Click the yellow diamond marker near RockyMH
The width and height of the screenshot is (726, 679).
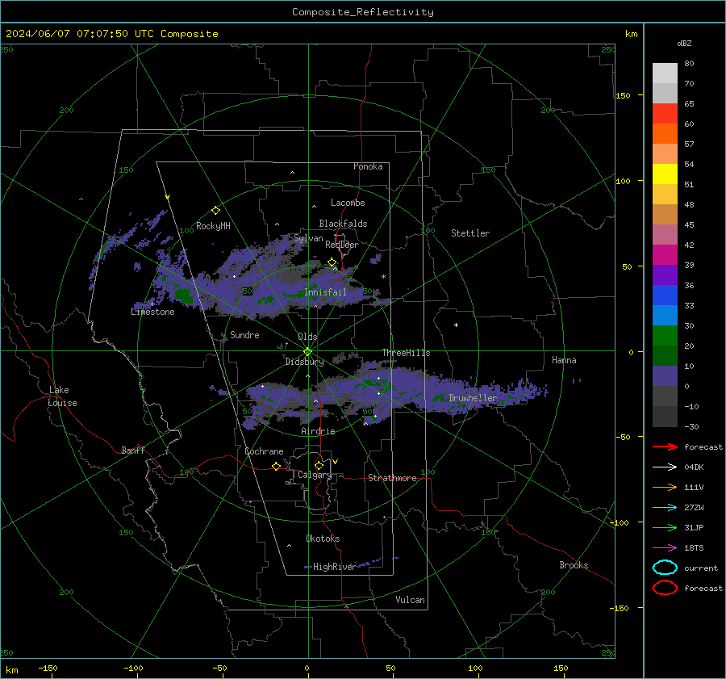[215, 211]
